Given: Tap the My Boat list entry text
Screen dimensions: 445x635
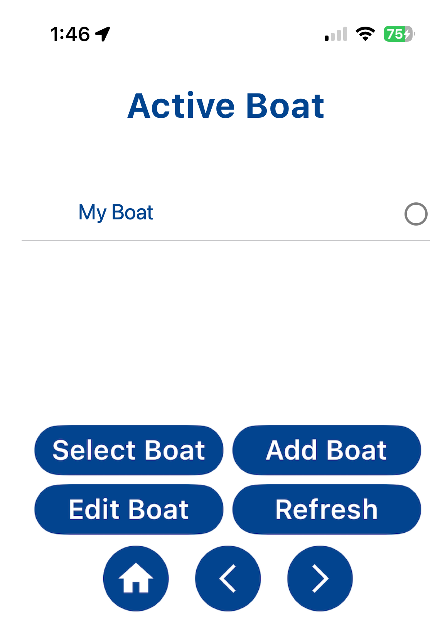Looking at the screenshot, I should pyautogui.click(x=116, y=212).
